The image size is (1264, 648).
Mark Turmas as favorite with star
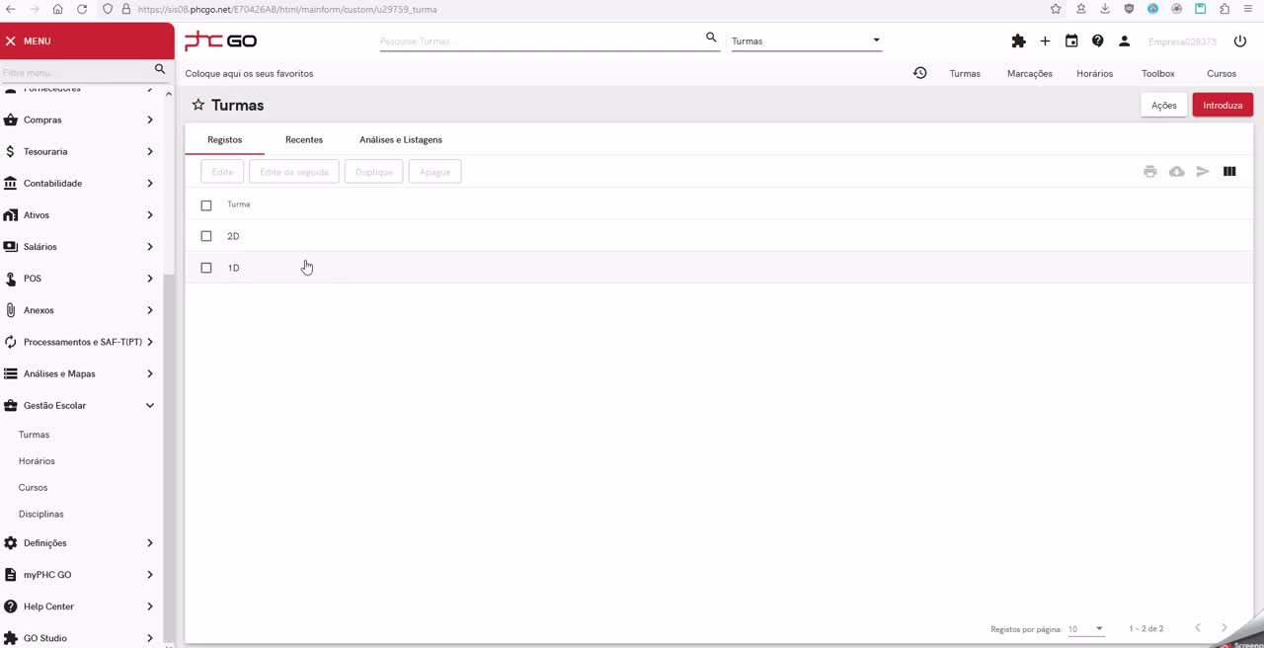tap(198, 105)
